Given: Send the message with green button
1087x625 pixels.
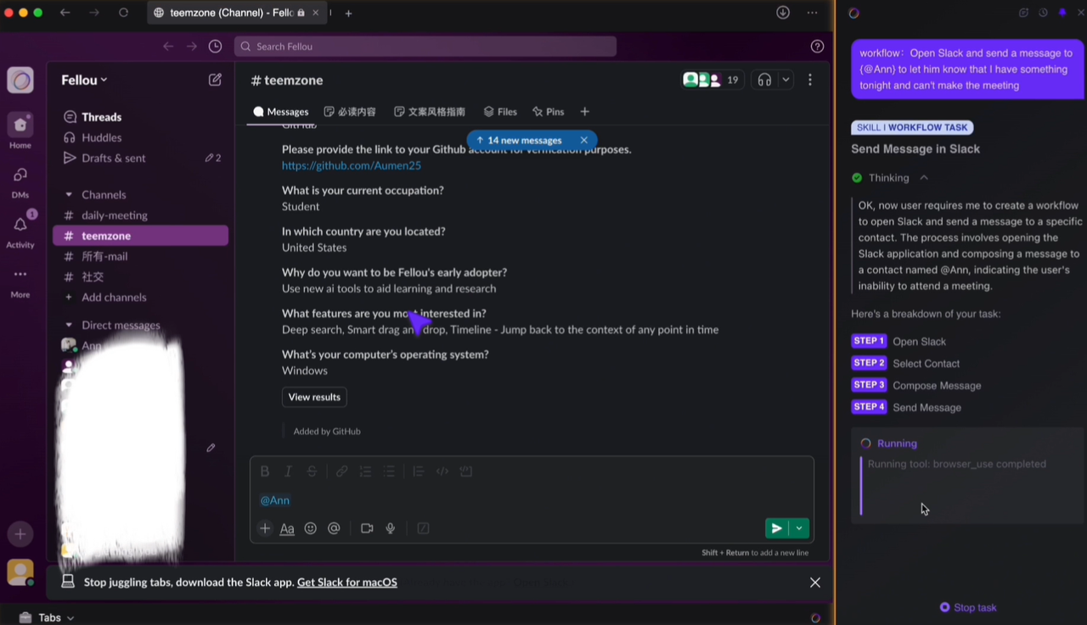Looking at the screenshot, I should 776,528.
